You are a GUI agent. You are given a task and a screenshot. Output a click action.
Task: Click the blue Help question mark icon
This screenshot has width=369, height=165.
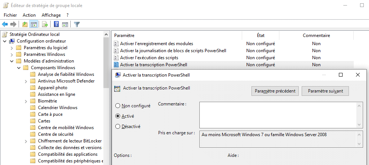click(57, 24)
